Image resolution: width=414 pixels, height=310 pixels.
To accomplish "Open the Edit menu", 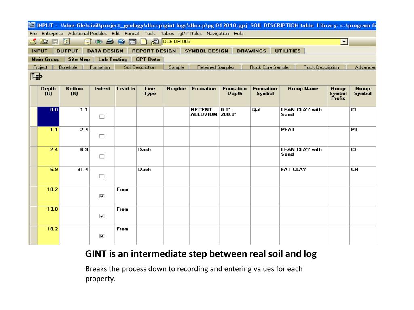I will [x=116, y=34].
